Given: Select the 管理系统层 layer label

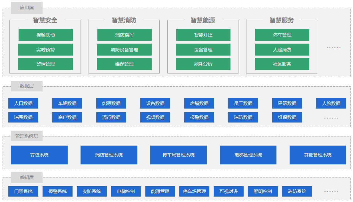Looking at the screenshot, I should point(27,136).
